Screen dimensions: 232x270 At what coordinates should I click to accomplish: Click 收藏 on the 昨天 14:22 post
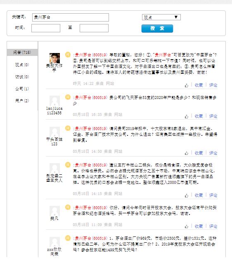point(199,85)
